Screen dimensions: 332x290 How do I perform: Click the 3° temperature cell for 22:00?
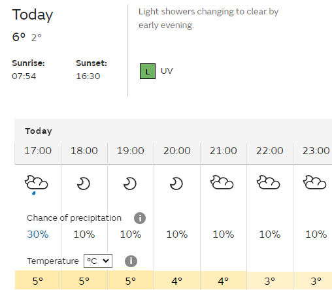tap(270, 281)
